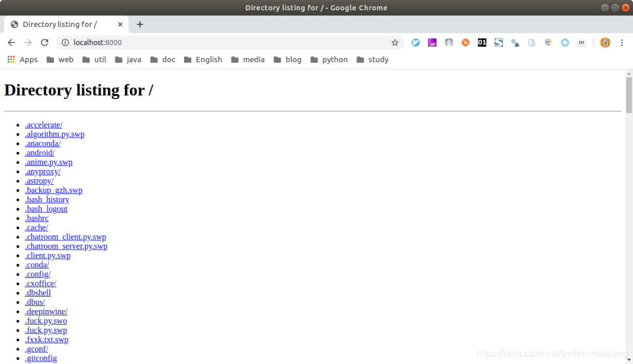This screenshot has width=633, height=364.
Task: Open the blue ring extension icon
Action: click(x=565, y=42)
